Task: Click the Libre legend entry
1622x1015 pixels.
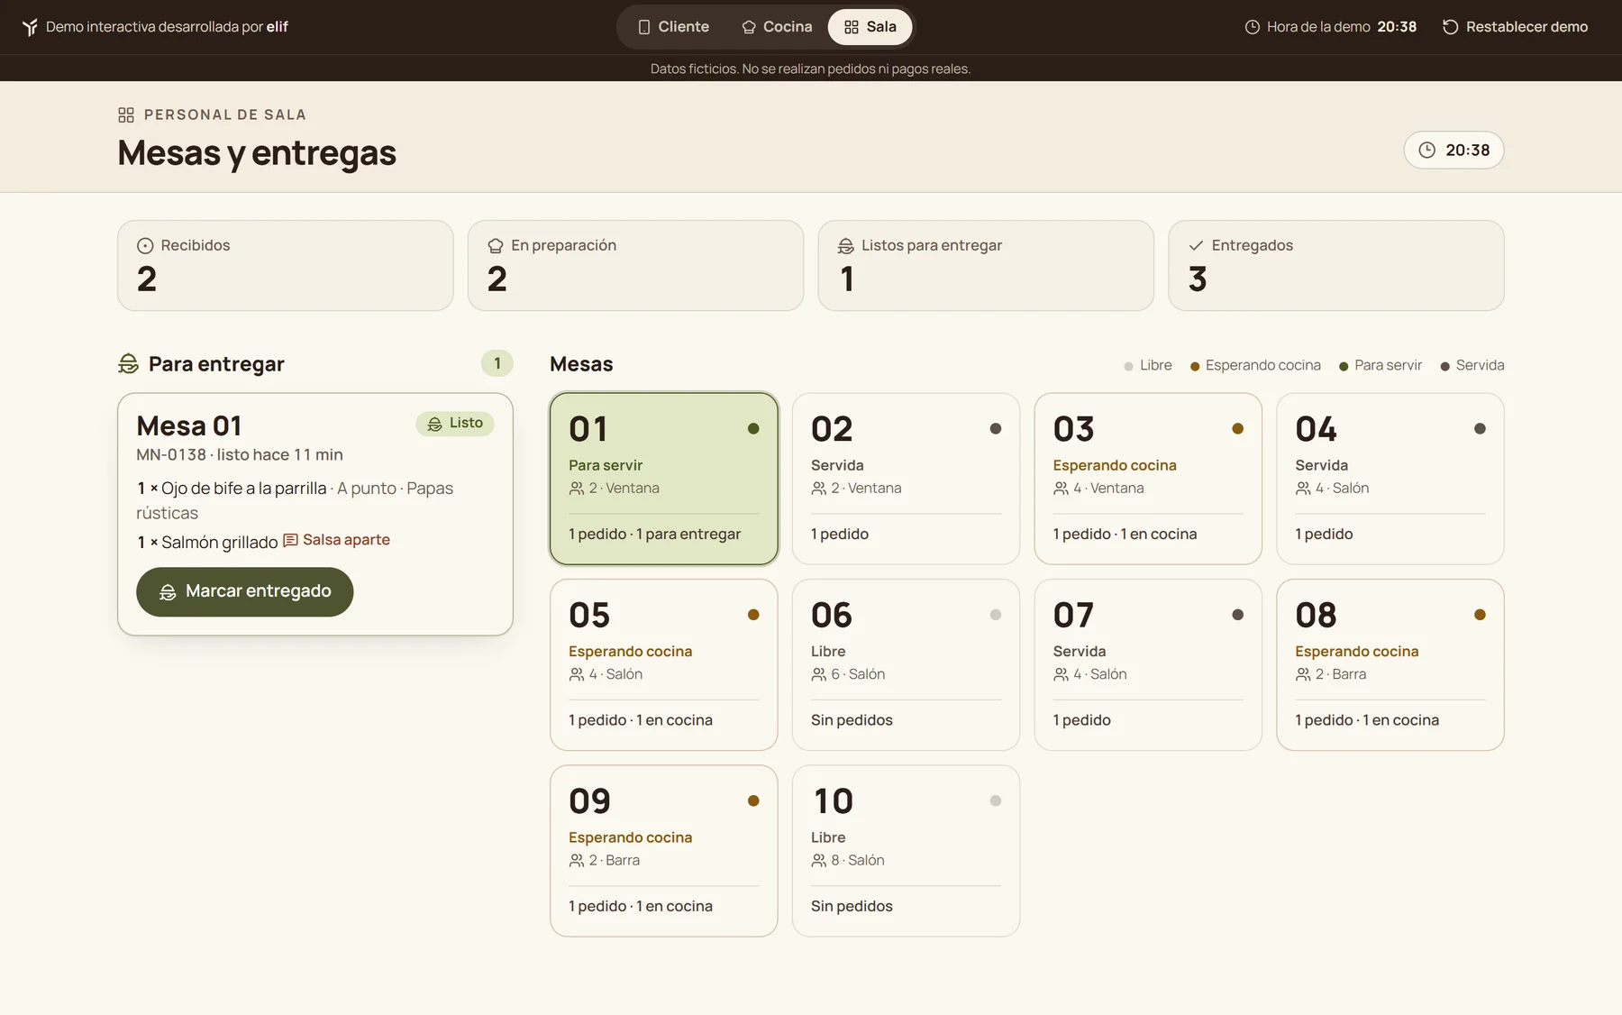Action: coord(1148,365)
